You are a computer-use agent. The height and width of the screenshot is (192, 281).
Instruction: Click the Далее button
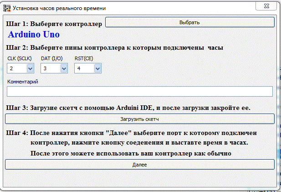tap(140, 164)
